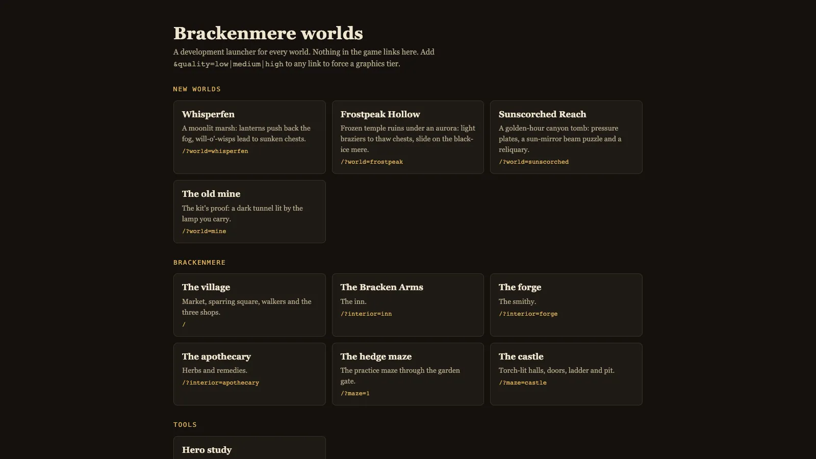Open The forge interior card
The height and width of the screenshot is (459, 816).
pos(566,305)
